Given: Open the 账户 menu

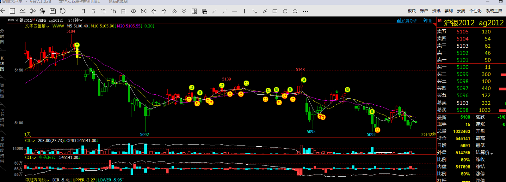Looking at the screenshot, I should pyautogui.click(x=424, y=11).
